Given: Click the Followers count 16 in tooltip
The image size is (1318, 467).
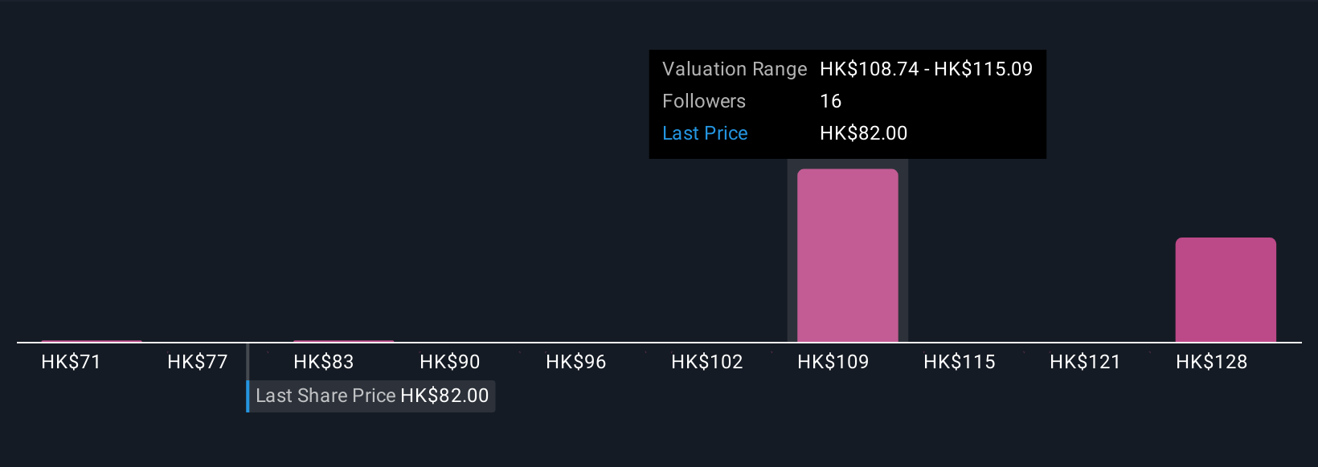Looking at the screenshot, I should point(830,101).
